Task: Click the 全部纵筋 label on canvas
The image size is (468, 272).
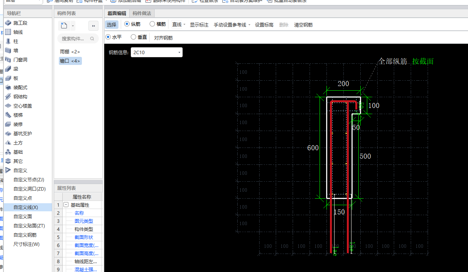Action: (393, 61)
